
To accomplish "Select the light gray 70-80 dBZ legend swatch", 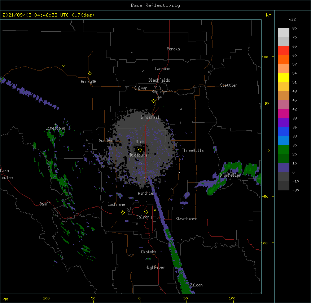I will (284, 33).
